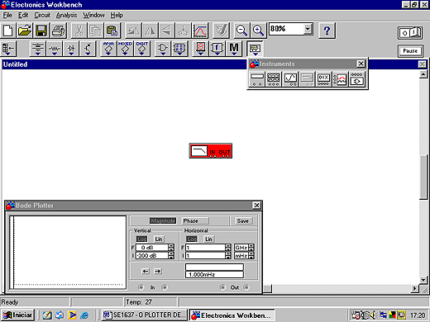Click Save in the Bode Plotter
The width and height of the screenshot is (430, 322).
point(243,220)
